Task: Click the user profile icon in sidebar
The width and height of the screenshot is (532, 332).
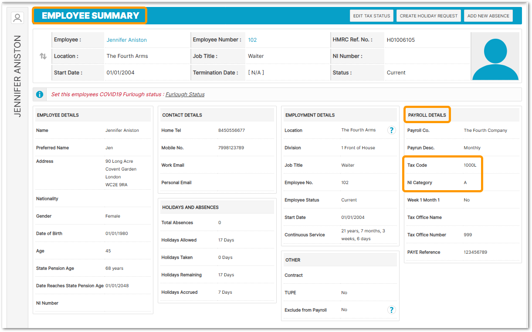Action: click(17, 18)
